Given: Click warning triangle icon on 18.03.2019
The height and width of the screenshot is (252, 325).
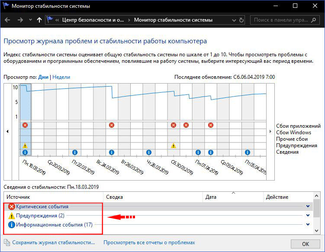Looking at the screenshot, I should [x=25, y=145].
